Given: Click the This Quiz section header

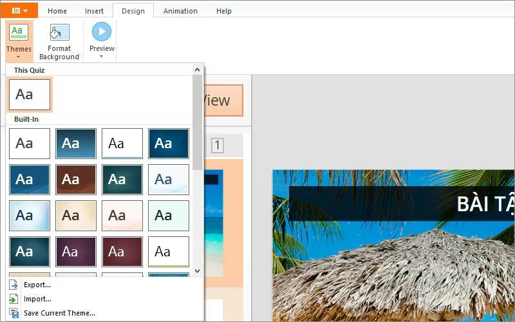Looking at the screenshot, I should coord(29,70).
